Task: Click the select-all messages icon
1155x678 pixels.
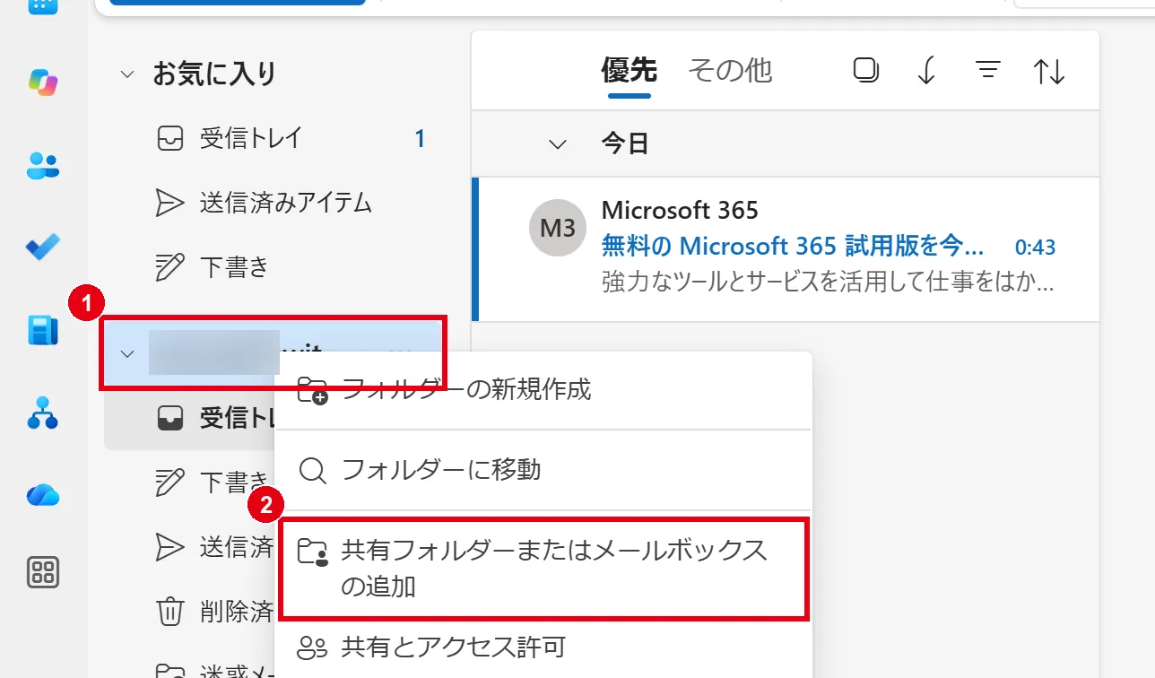Action: coord(865,71)
